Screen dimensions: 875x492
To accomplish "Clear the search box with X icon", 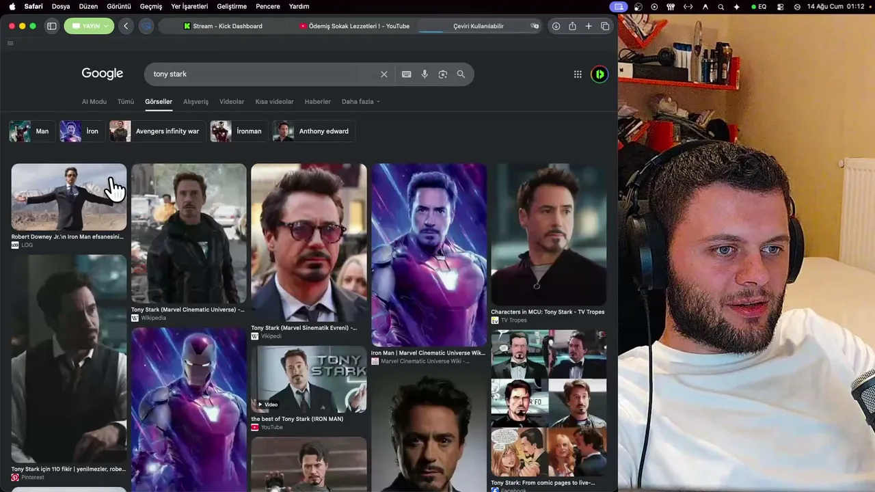I will click(384, 74).
